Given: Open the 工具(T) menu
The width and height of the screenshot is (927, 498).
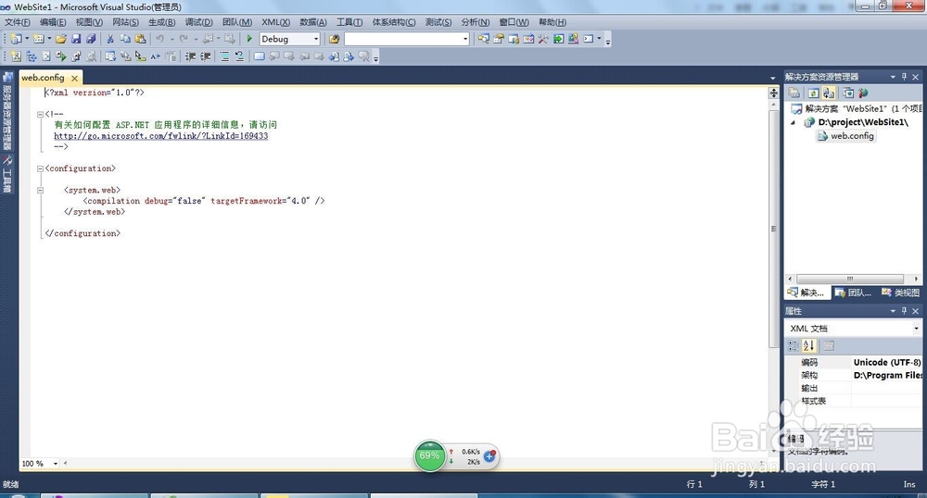Looking at the screenshot, I should tap(349, 22).
